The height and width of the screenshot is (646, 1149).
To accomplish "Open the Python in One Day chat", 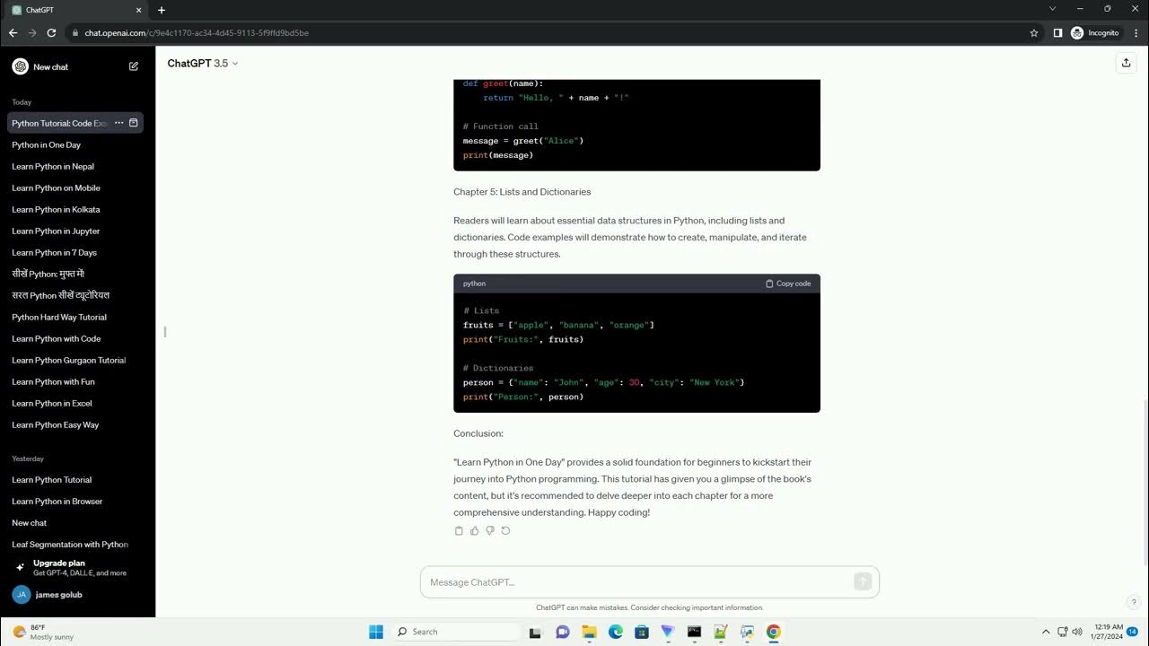I will pos(75,144).
